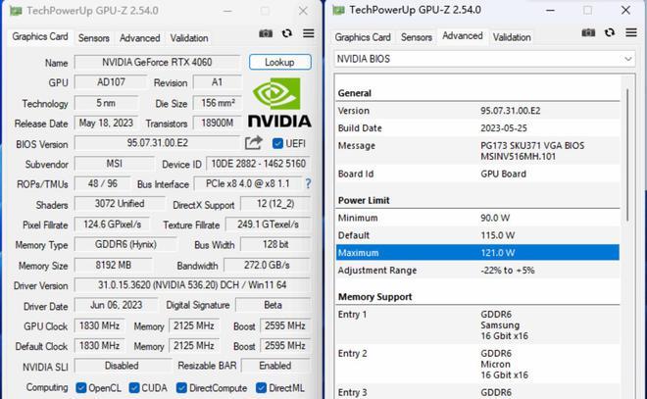Select the Version row in General section
Viewport: 647px width, 399px height.
477,111
